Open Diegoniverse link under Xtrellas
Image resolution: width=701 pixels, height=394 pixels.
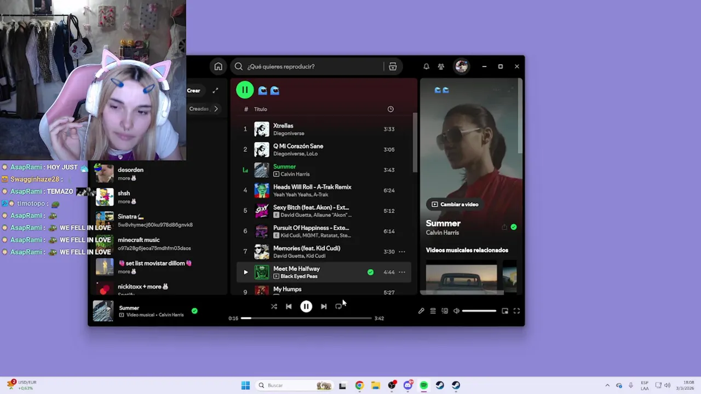click(289, 134)
